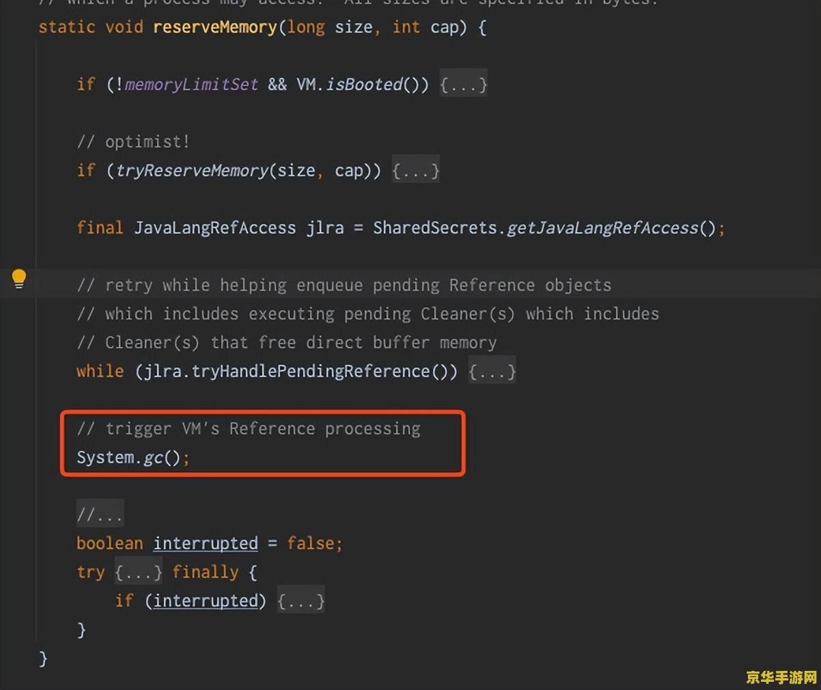The image size is (821, 690).
Task: Click the '// optimist!' comment line
Action: coord(133,141)
